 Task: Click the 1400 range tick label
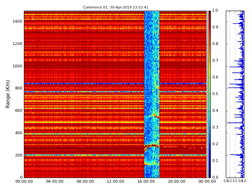coord(17,21)
